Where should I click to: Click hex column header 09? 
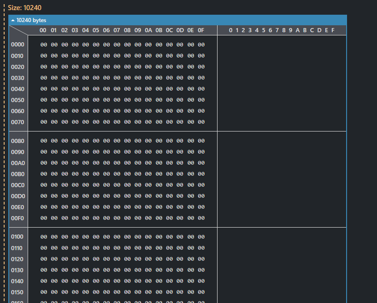(x=138, y=30)
